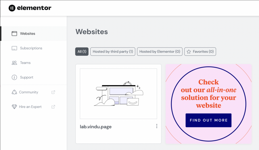Open the lab.vindu.page site name link
The height and width of the screenshot is (150, 259).
pos(96,127)
